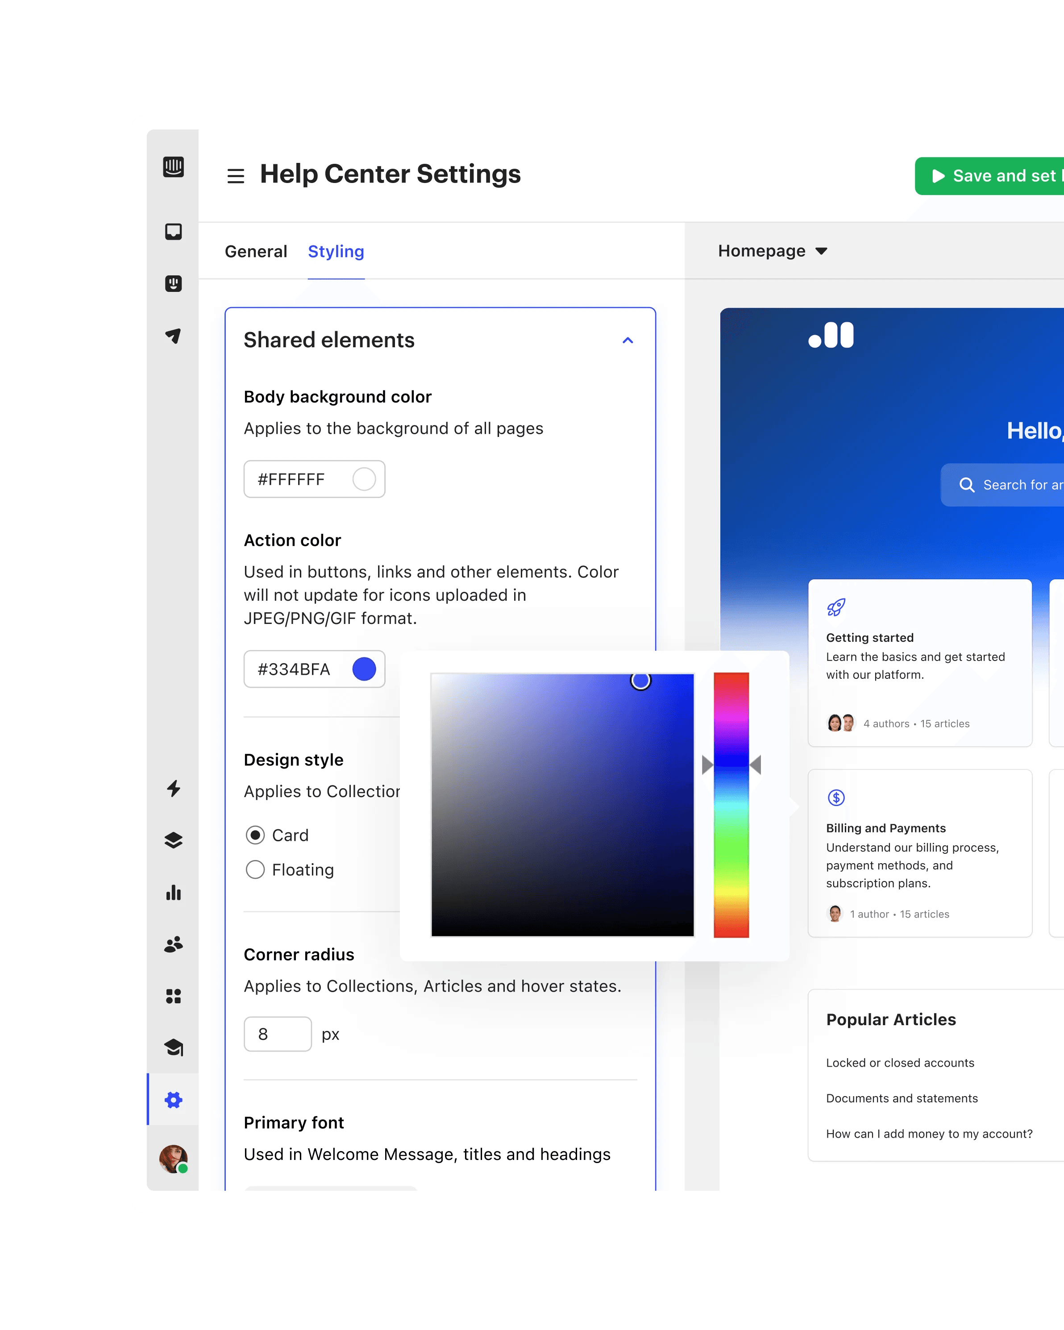Viewport: 1064px width, 1330px height.
Task: Collapse the Shared elements section chevron
Action: (628, 341)
